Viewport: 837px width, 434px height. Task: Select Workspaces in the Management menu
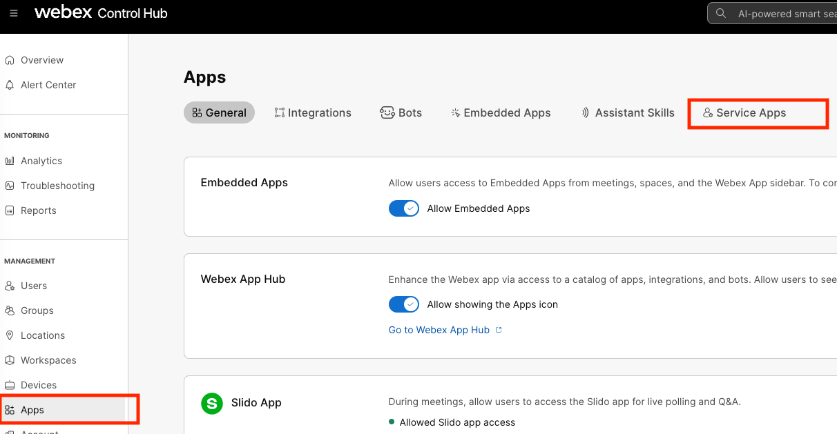pyautogui.click(x=48, y=360)
